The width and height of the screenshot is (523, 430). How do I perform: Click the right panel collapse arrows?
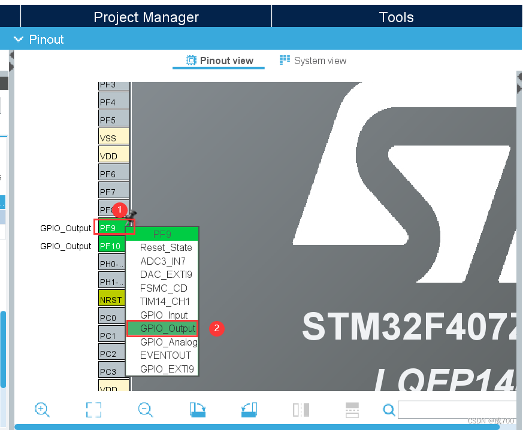519,83
